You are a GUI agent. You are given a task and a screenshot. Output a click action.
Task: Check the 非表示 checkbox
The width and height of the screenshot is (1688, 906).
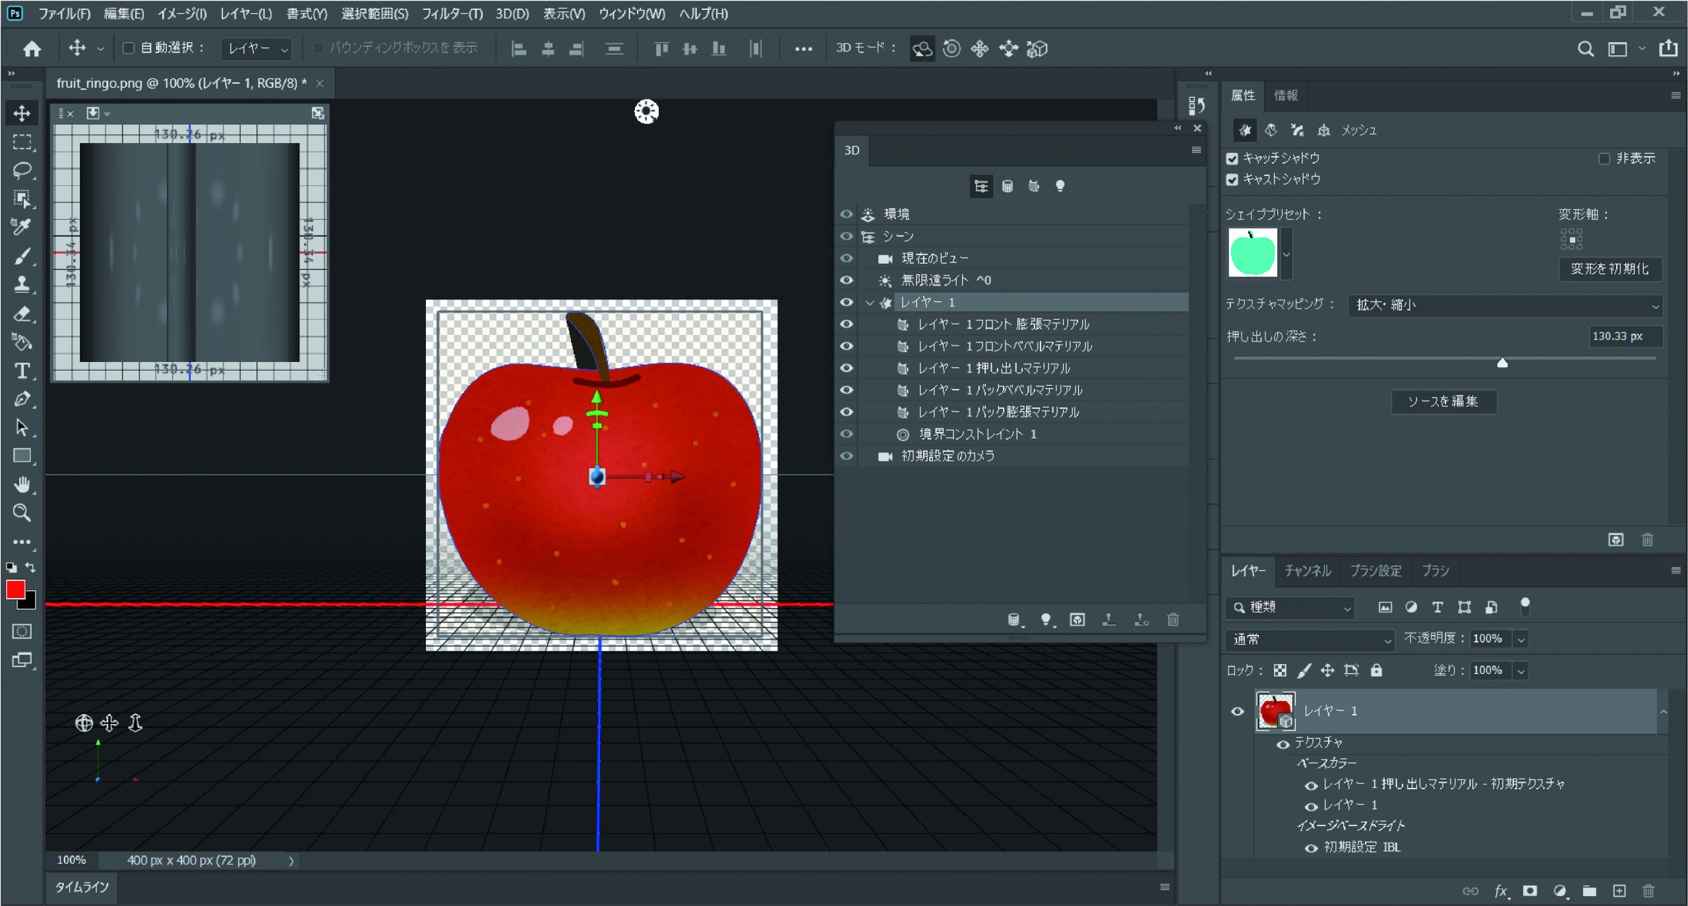(x=1604, y=159)
